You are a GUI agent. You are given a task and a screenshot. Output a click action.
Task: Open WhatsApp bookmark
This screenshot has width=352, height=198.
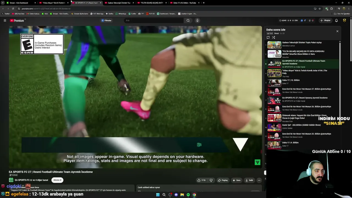point(121,13)
